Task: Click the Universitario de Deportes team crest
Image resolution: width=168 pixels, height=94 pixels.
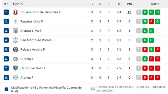Action: [x=15, y=12]
